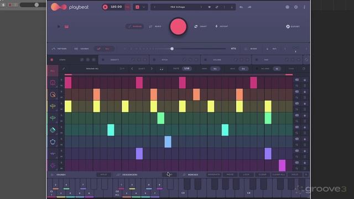Toggle the circle on the Pitch tab
This screenshot has width=354, height=199.
click(154, 60)
